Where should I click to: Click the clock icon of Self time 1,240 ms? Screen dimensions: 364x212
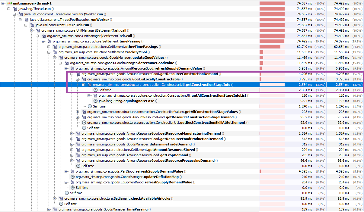(x=90, y=106)
